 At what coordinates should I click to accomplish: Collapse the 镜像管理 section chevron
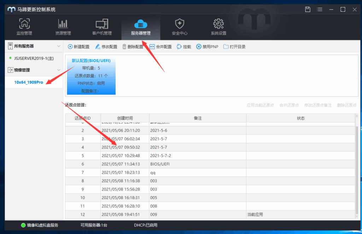[59, 70]
